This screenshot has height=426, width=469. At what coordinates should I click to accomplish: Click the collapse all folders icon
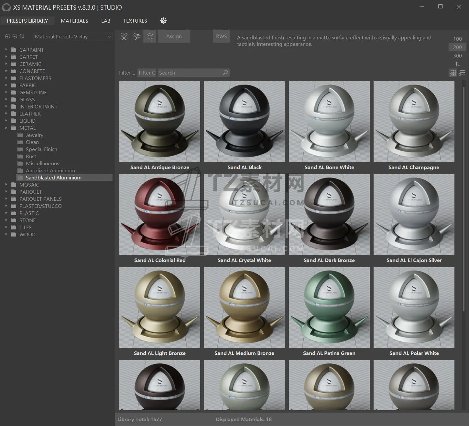[x=15, y=36]
